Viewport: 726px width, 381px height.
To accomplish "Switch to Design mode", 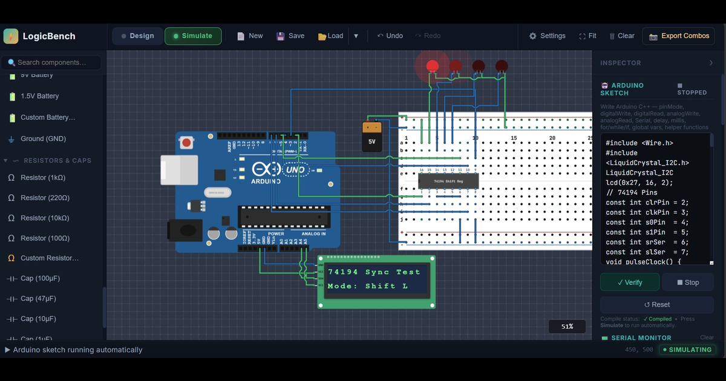I will coord(137,36).
